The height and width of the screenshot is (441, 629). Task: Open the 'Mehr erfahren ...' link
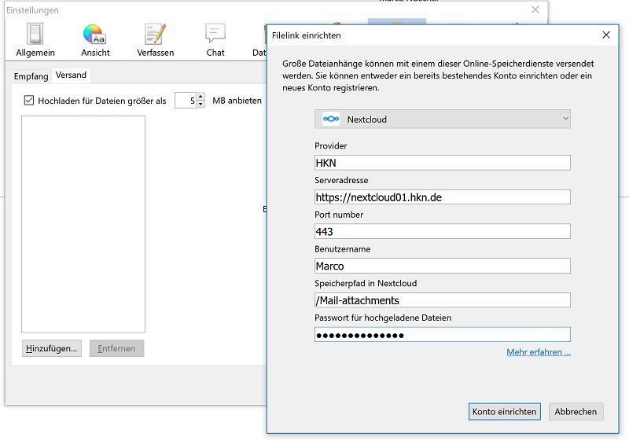coord(539,352)
